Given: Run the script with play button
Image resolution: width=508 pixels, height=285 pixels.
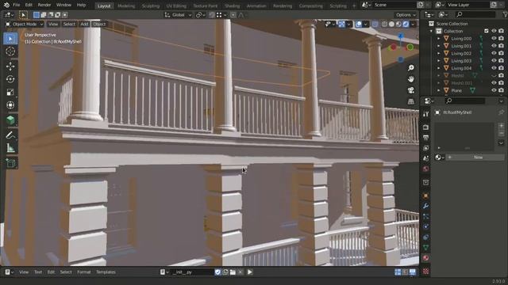Looking at the screenshot, I should pos(249,272).
